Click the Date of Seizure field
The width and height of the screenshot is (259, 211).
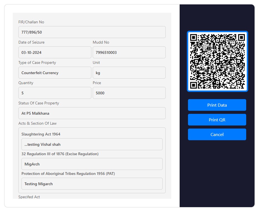(55, 52)
